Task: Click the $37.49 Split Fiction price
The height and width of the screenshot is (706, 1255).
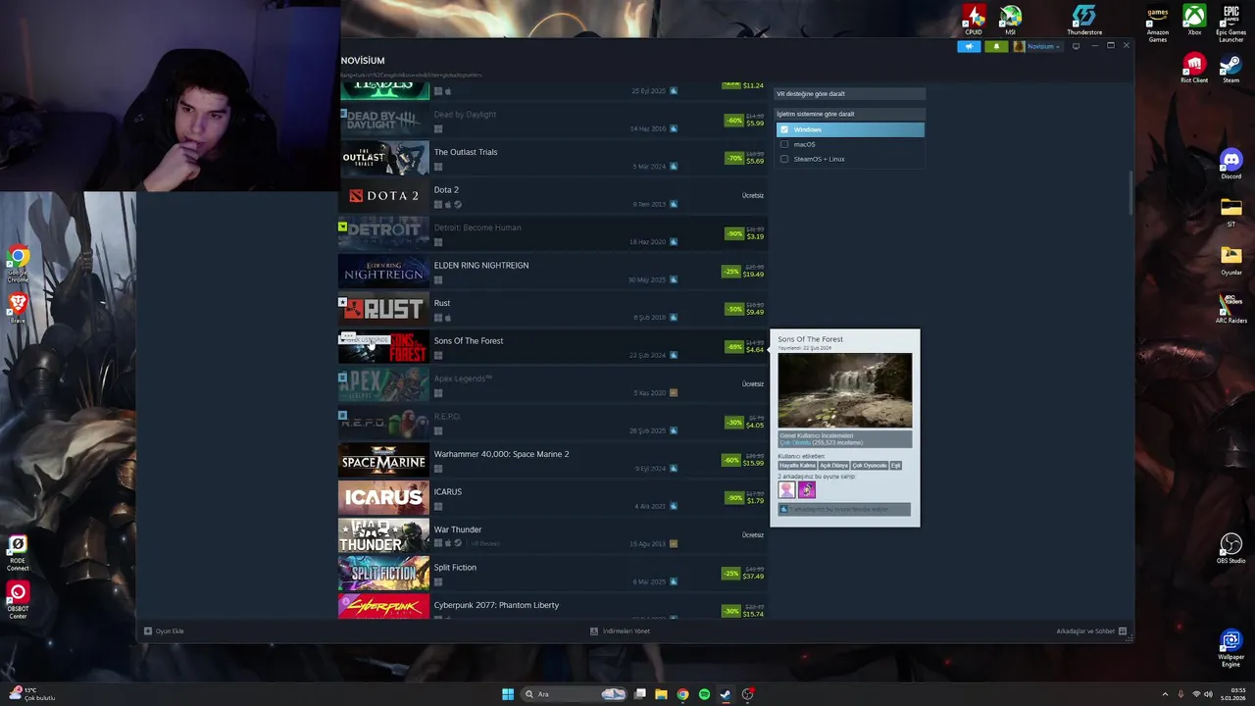Action: [753, 577]
